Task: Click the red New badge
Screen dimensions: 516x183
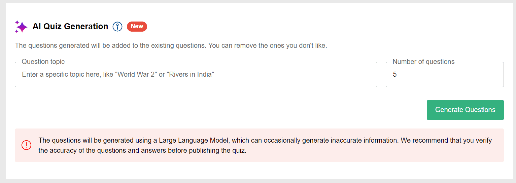Action: [137, 26]
